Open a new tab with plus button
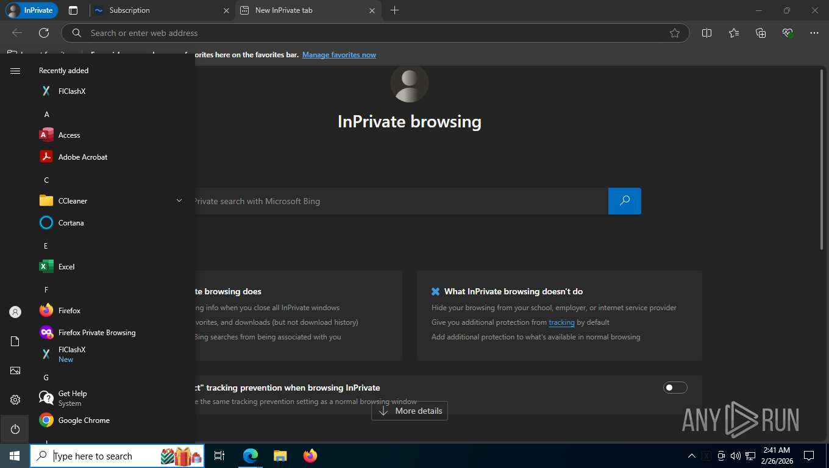Viewport: 829px width, 468px height. click(x=394, y=10)
